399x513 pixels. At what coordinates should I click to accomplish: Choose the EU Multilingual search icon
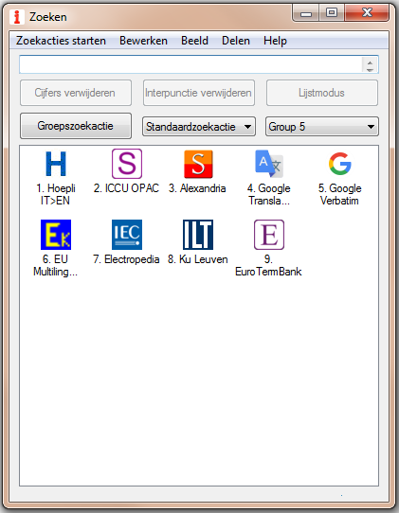56,235
